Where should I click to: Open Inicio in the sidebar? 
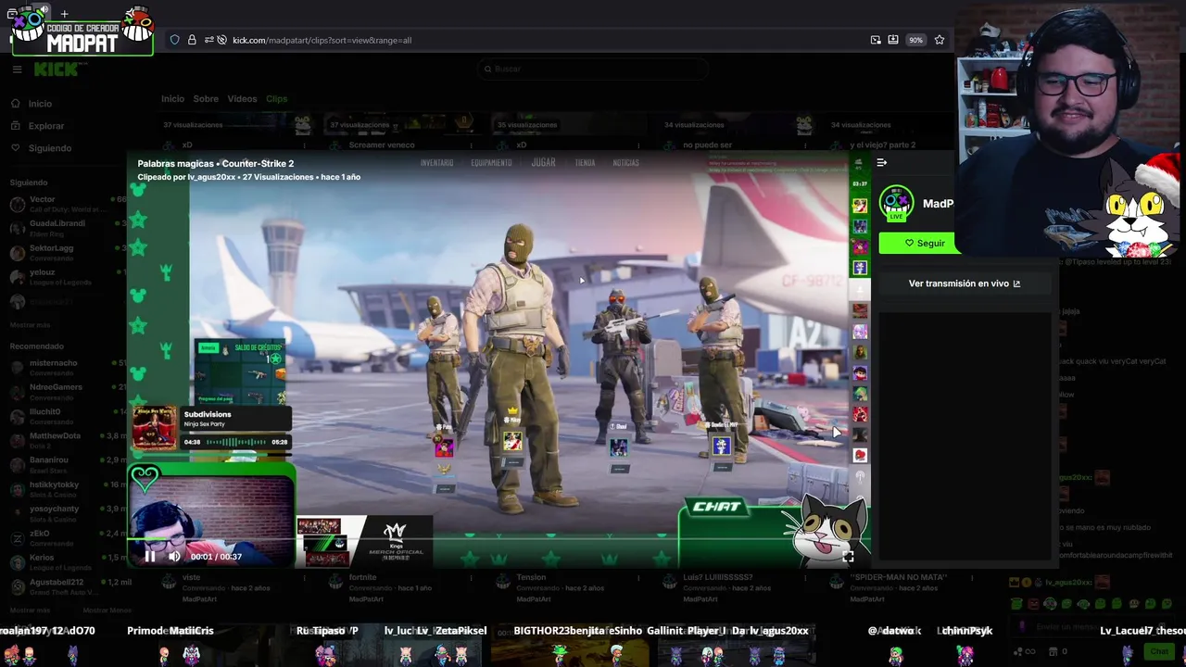pyautogui.click(x=40, y=104)
